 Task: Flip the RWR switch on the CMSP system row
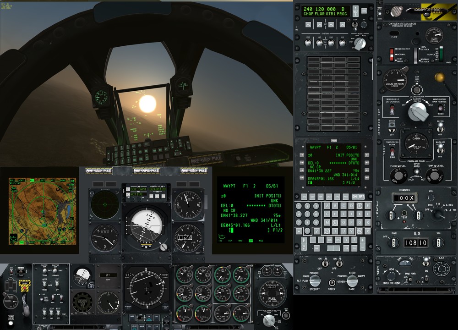[331, 43]
